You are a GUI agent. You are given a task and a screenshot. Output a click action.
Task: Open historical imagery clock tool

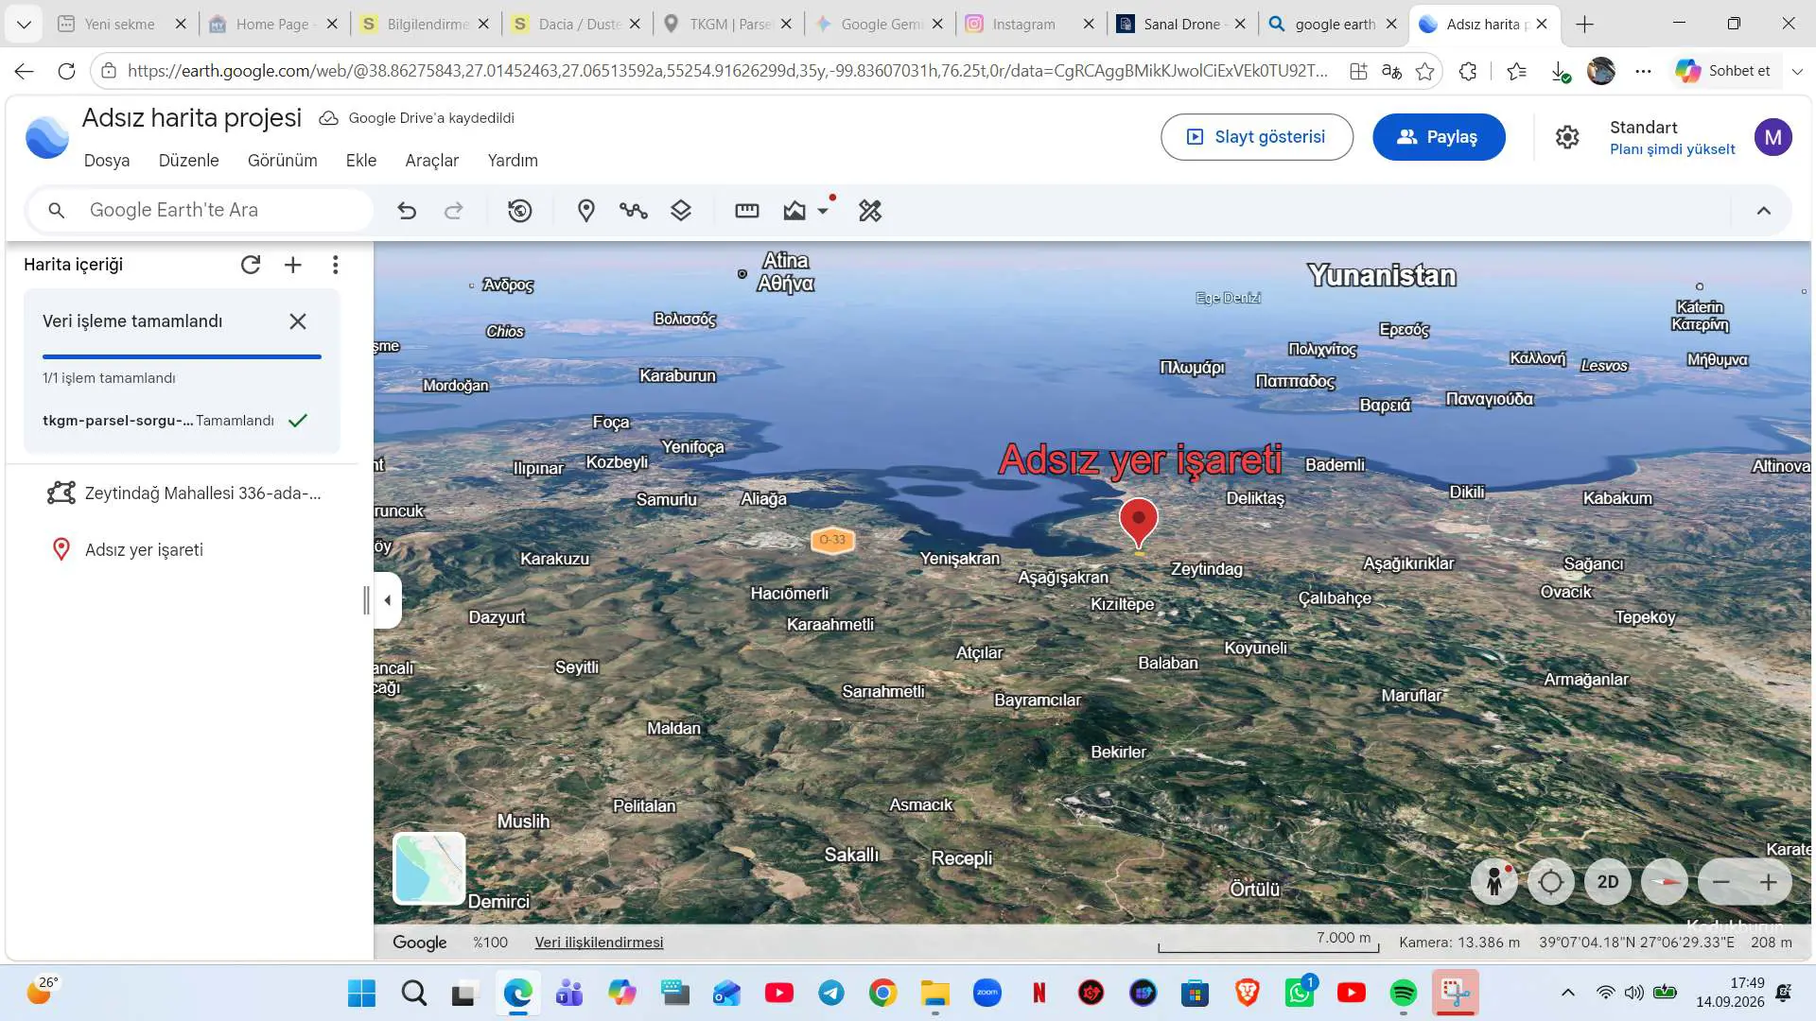[x=519, y=211]
